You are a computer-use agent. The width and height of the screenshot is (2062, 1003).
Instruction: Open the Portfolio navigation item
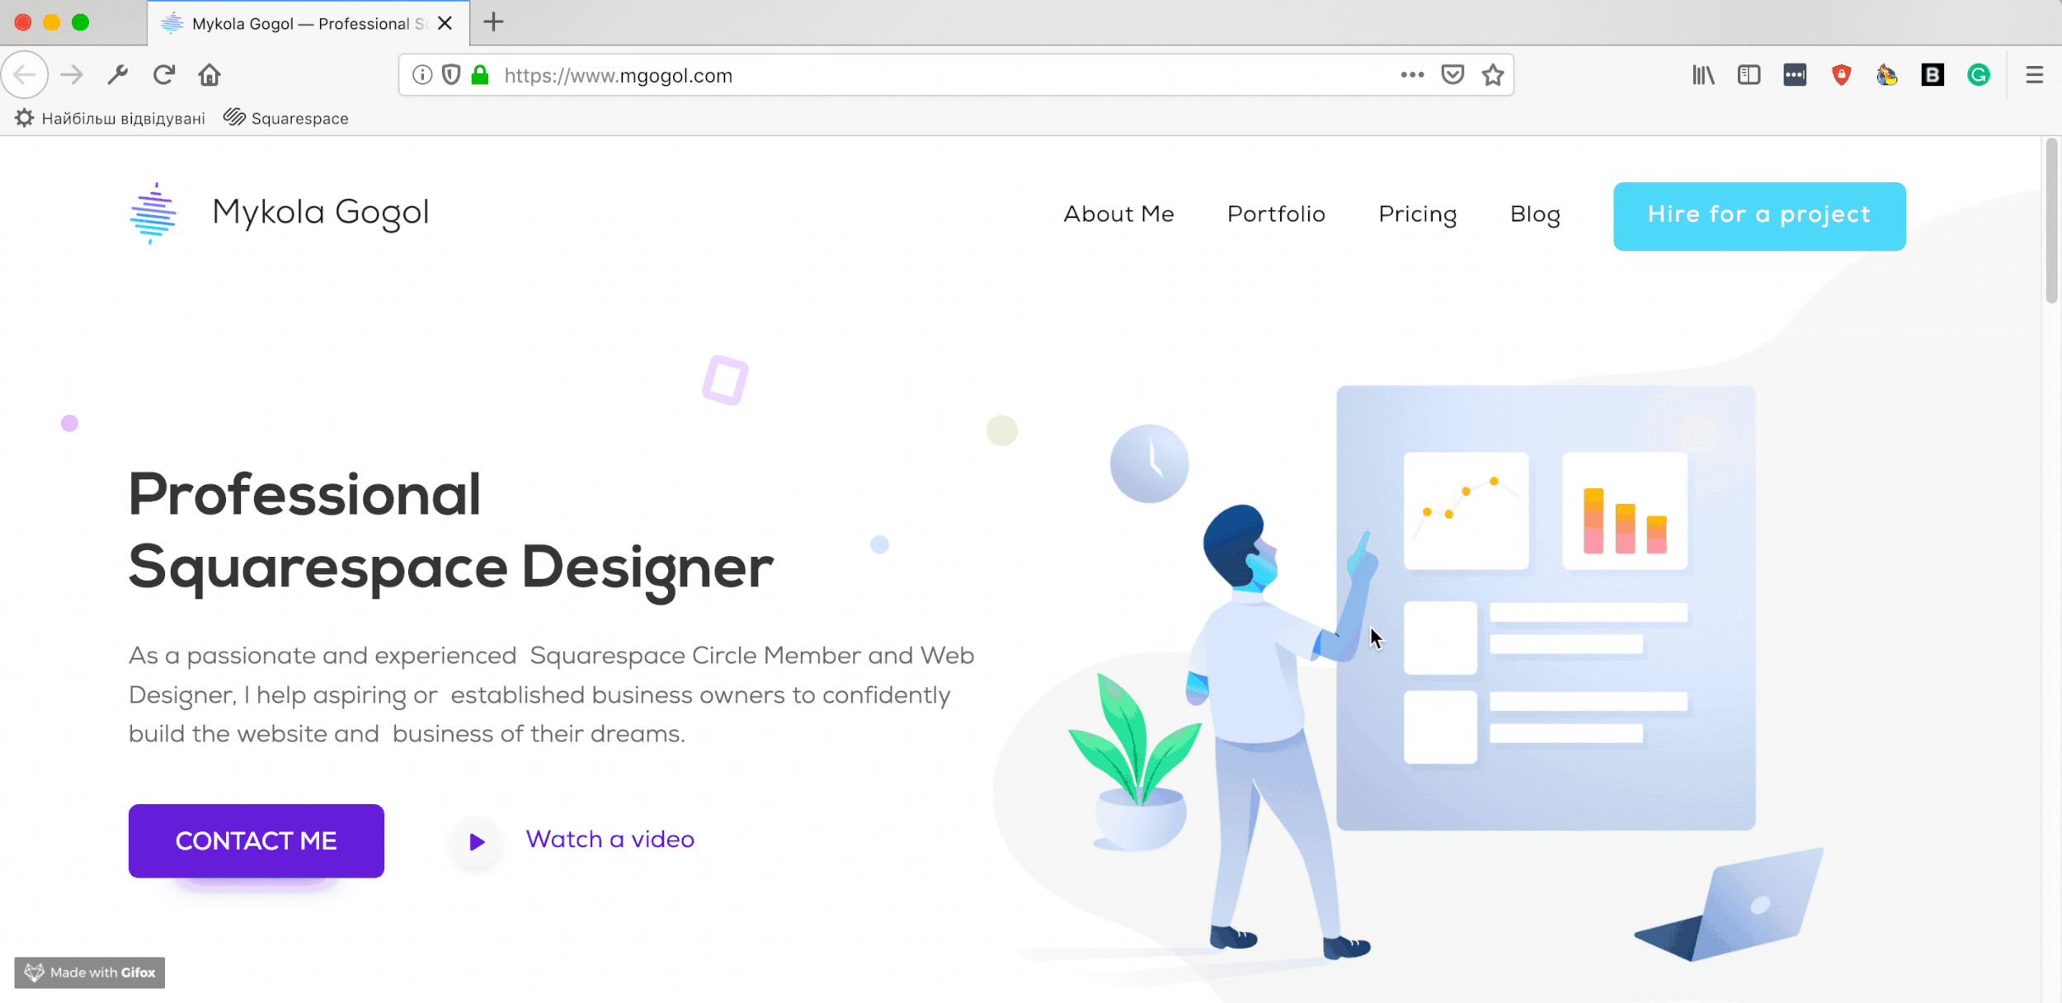pyautogui.click(x=1276, y=214)
